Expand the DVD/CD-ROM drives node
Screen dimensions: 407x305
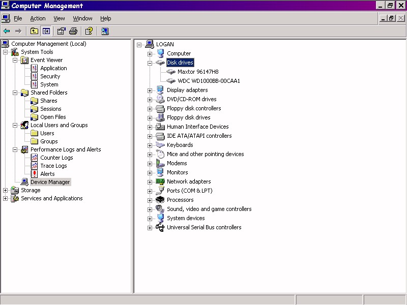tap(150, 100)
